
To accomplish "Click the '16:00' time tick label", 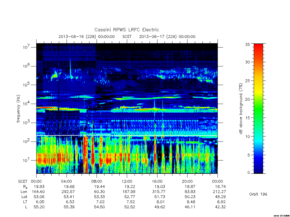I will tap(157, 181).
